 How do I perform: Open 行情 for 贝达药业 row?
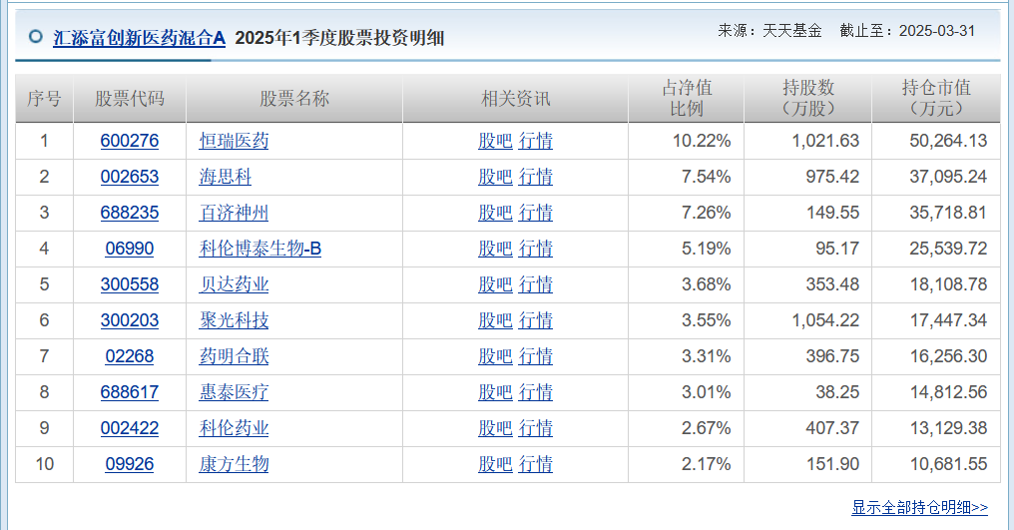click(536, 284)
